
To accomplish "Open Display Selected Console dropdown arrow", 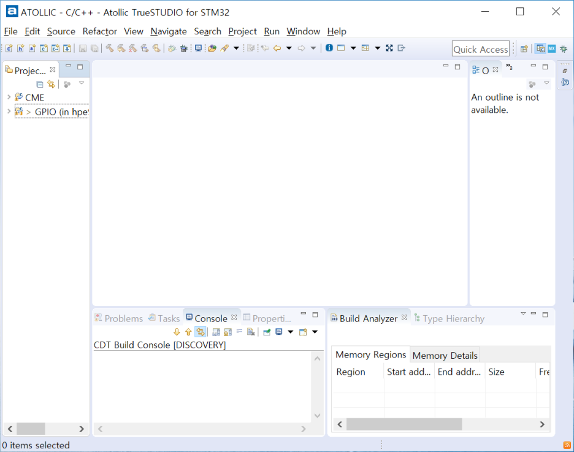I will tap(290, 332).
